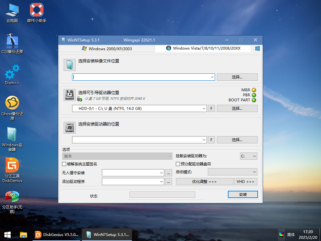321x241 pixels.
Task: Enable 预分配驱动器盘符 checkbox
Action: tap(178, 164)
